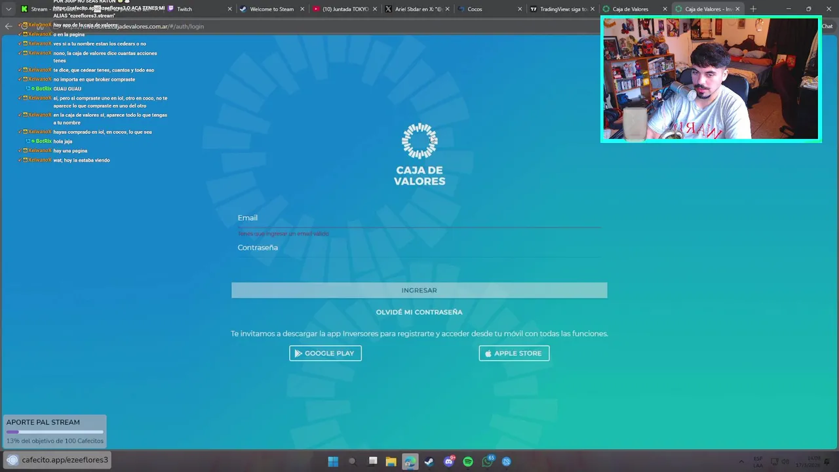
Task: Switch to the TradingView tab
Action: tap(562, 9)
